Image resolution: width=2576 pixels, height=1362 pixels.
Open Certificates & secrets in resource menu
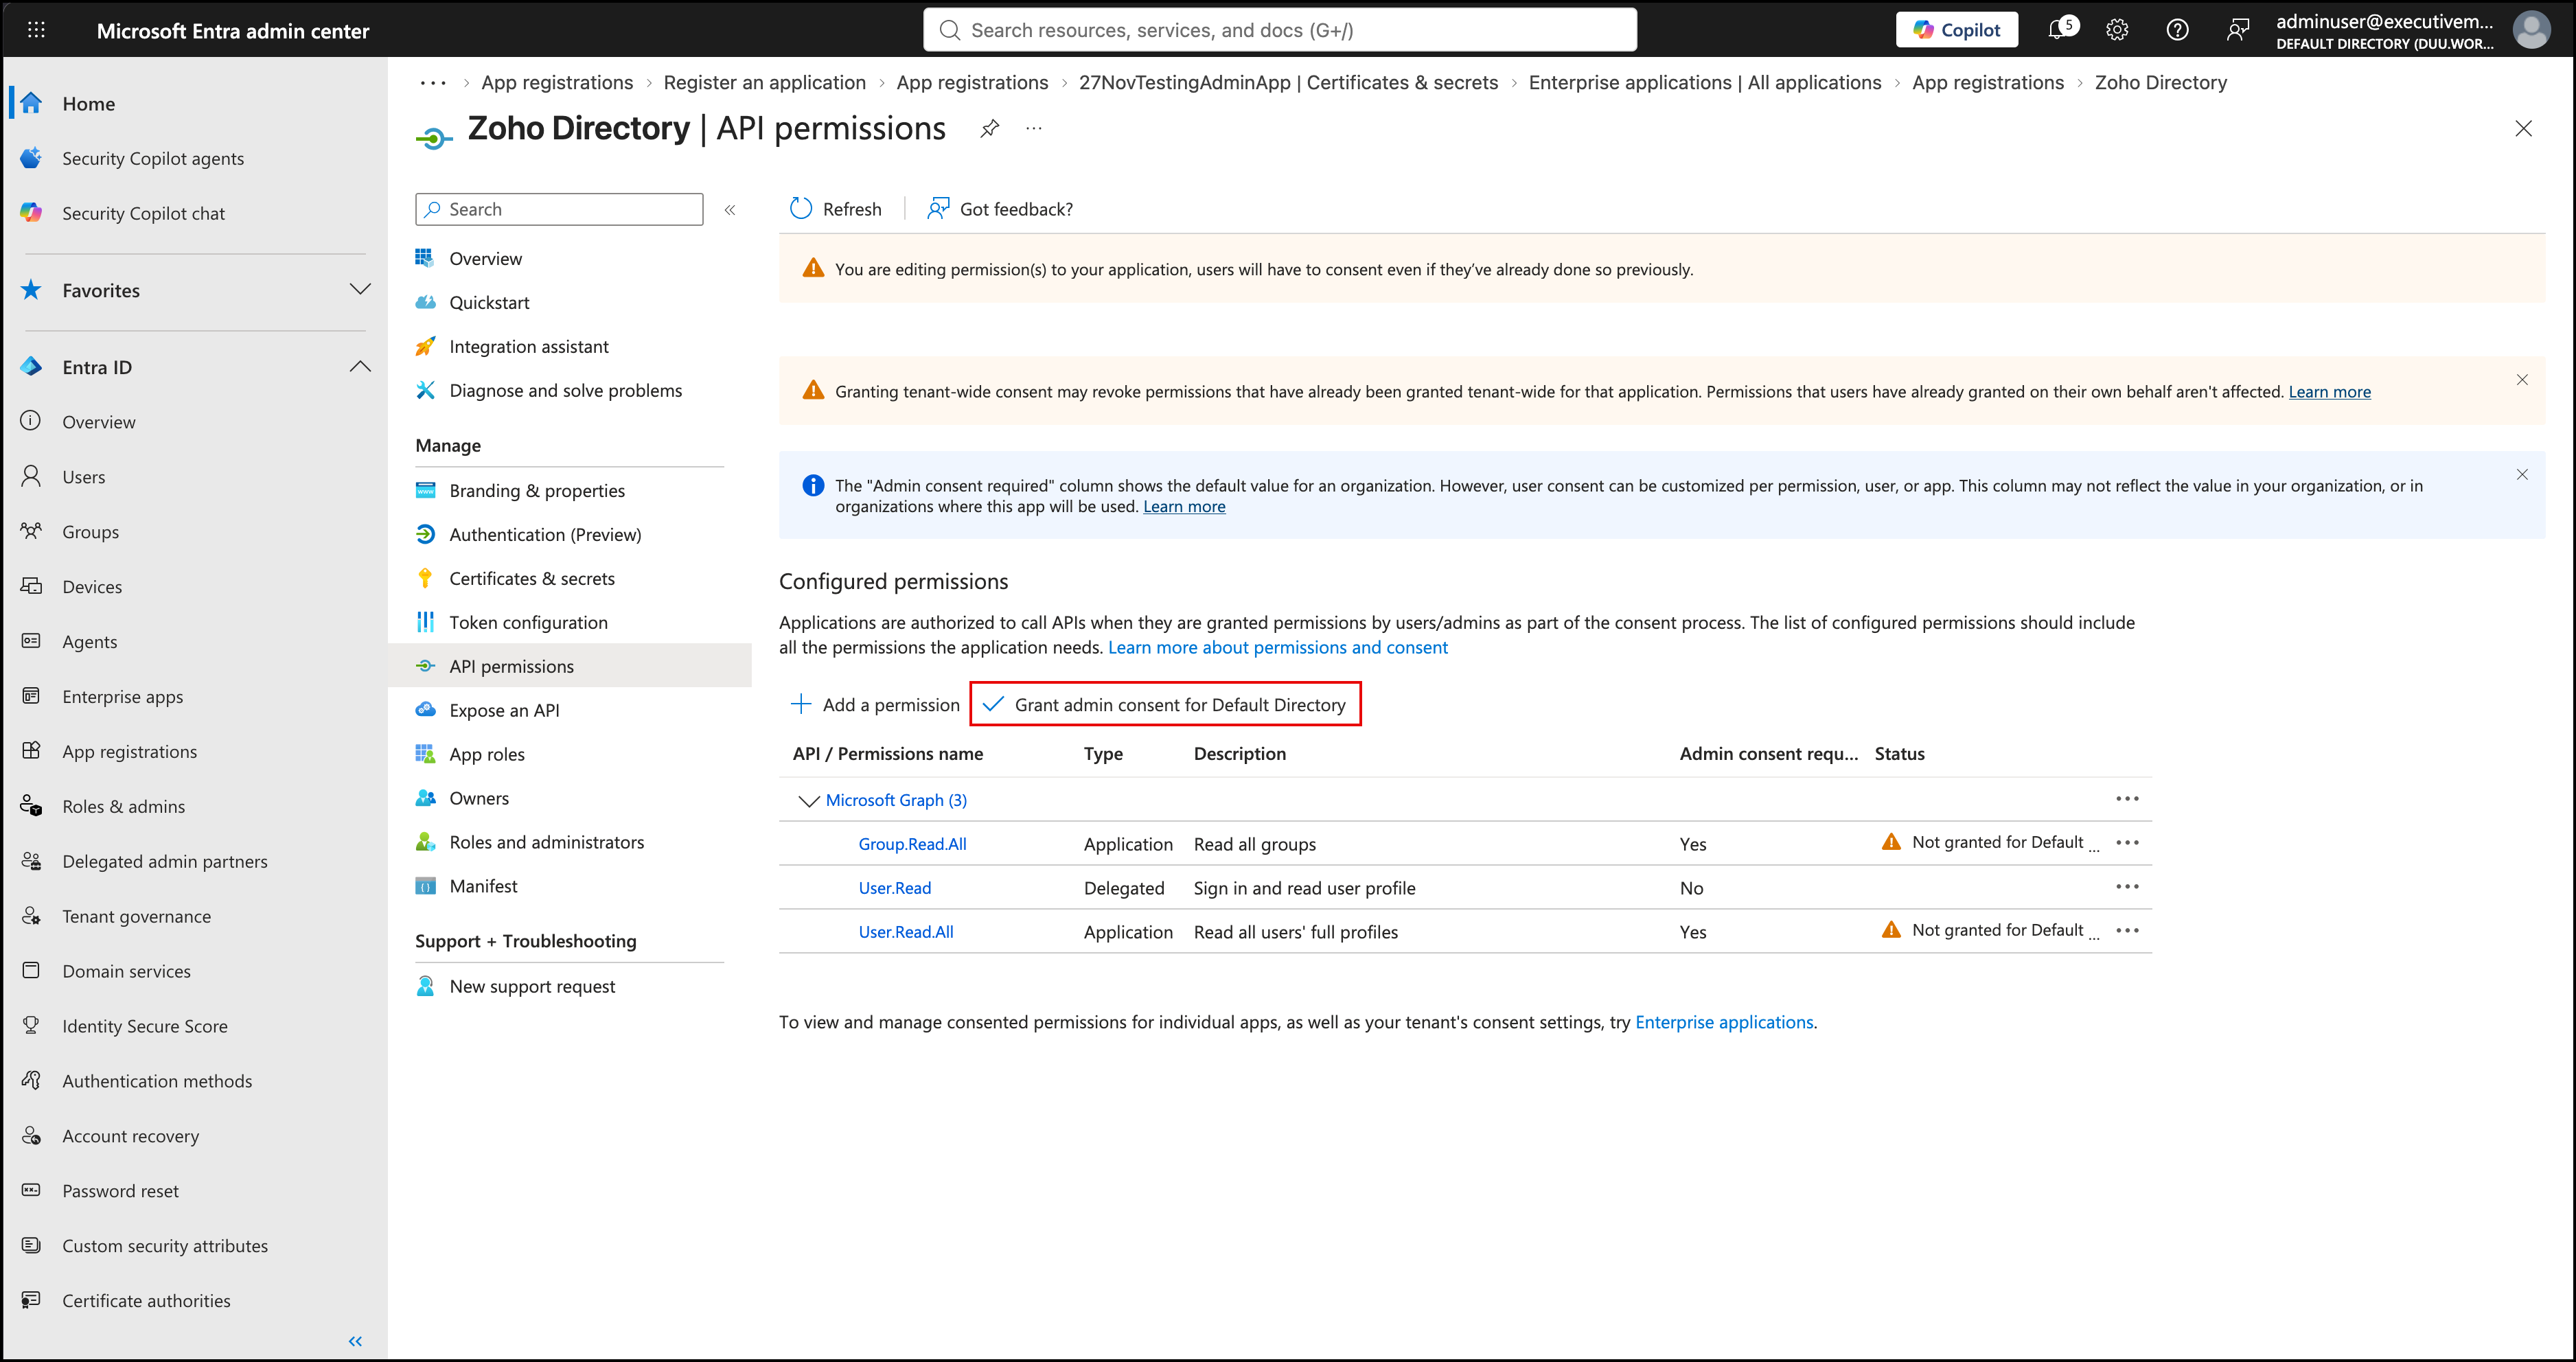(531, 579)
